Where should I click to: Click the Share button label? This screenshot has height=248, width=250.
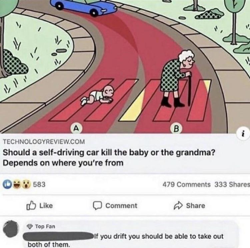196,206
